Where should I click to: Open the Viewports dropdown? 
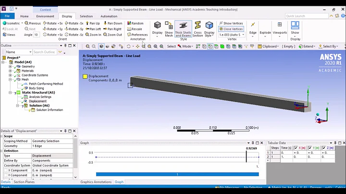click(280, 29)
